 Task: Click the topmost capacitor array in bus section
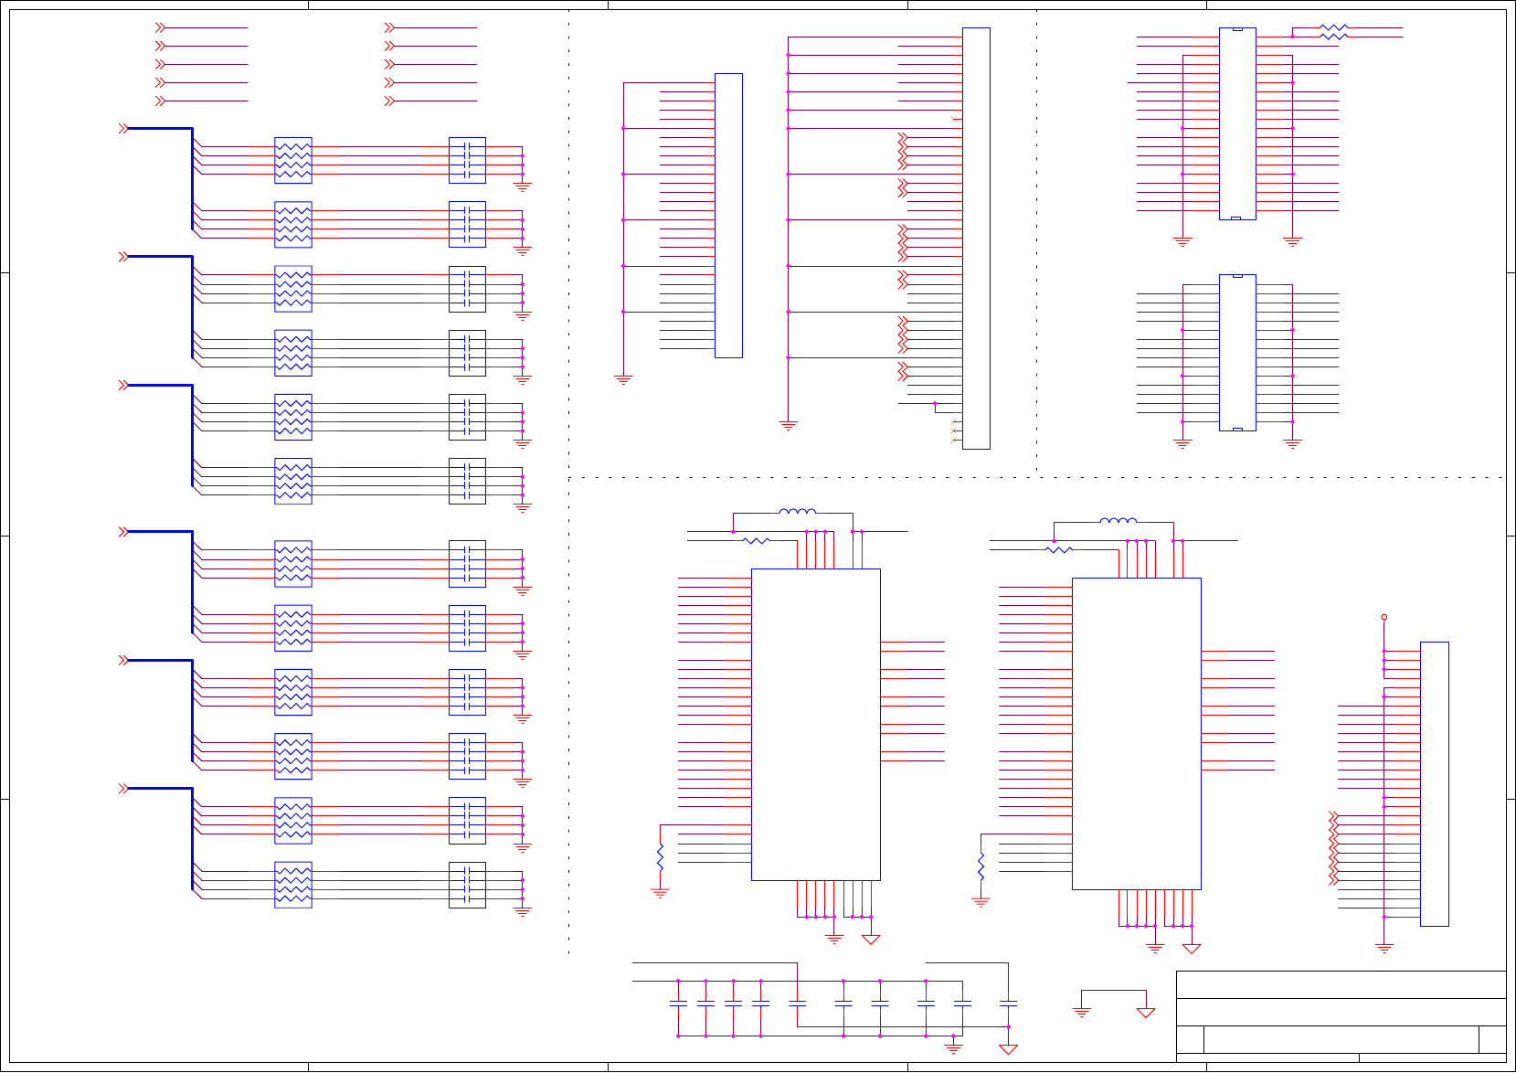(467, 161)
